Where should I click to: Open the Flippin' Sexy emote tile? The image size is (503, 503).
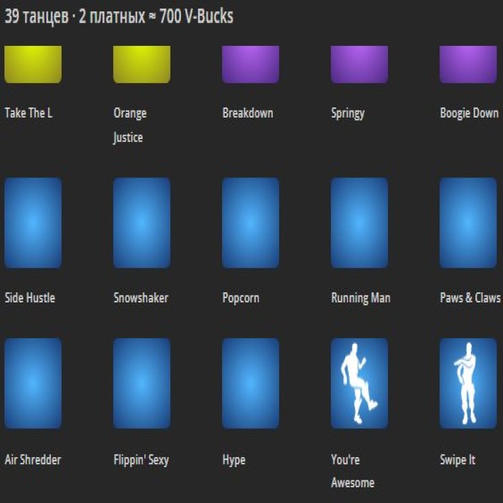(x=141, y=384)
